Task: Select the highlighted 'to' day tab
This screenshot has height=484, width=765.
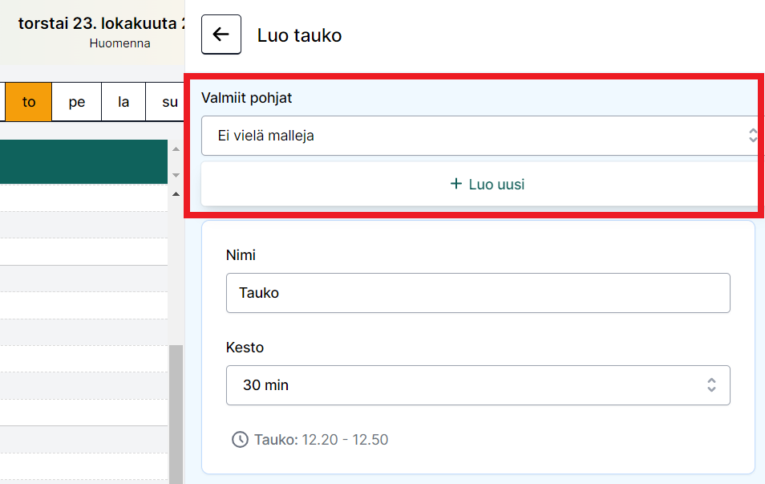Action: click(29, 102)
